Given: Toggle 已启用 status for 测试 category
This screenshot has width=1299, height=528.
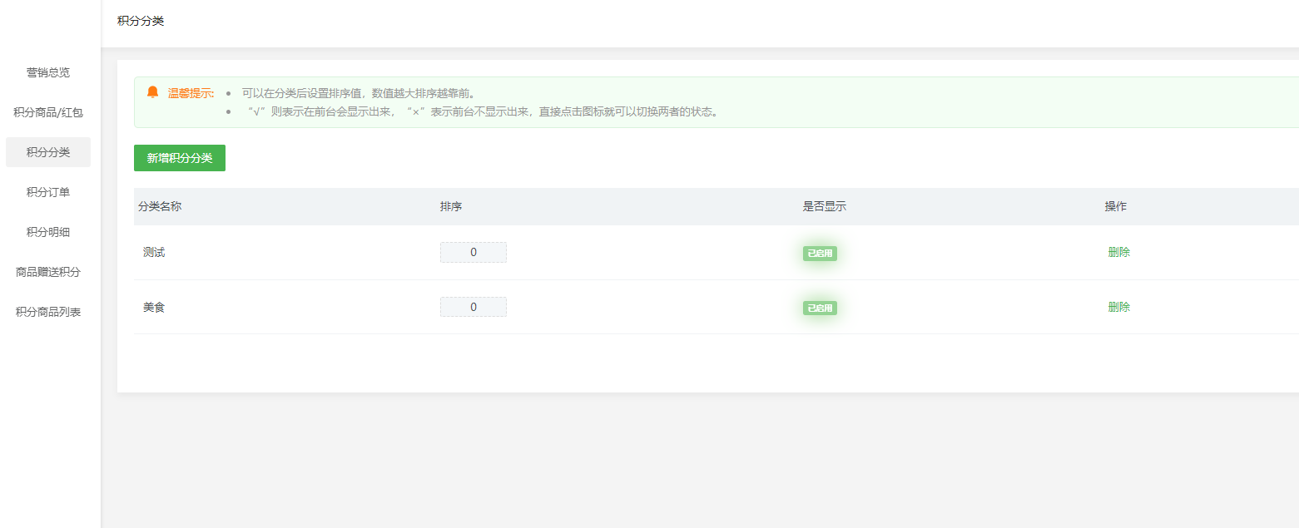Looking at the screenshot, I should tap(820, 254).
